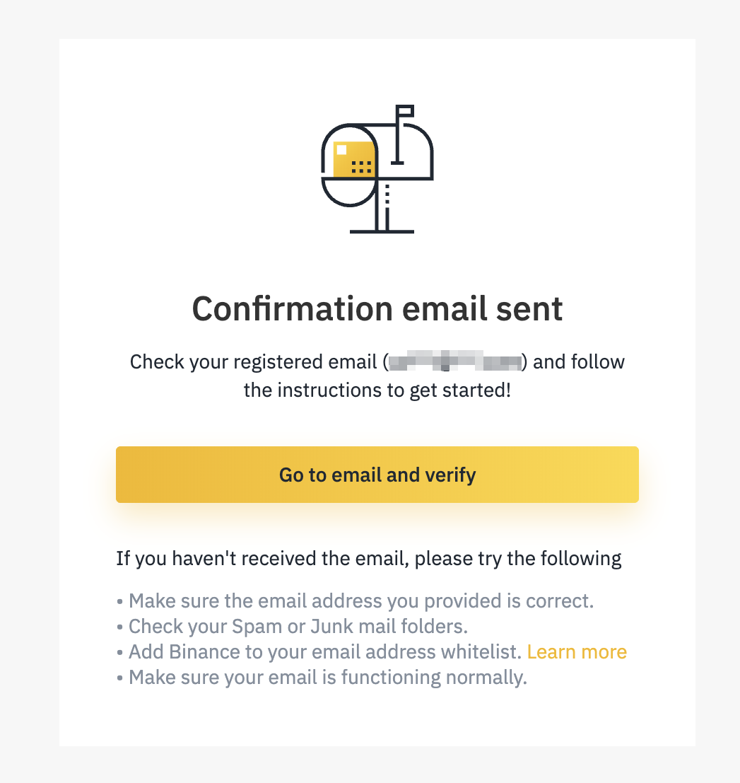The image size is (740, 783).
Task: Click the instructions to get started line
Action: 377,390
